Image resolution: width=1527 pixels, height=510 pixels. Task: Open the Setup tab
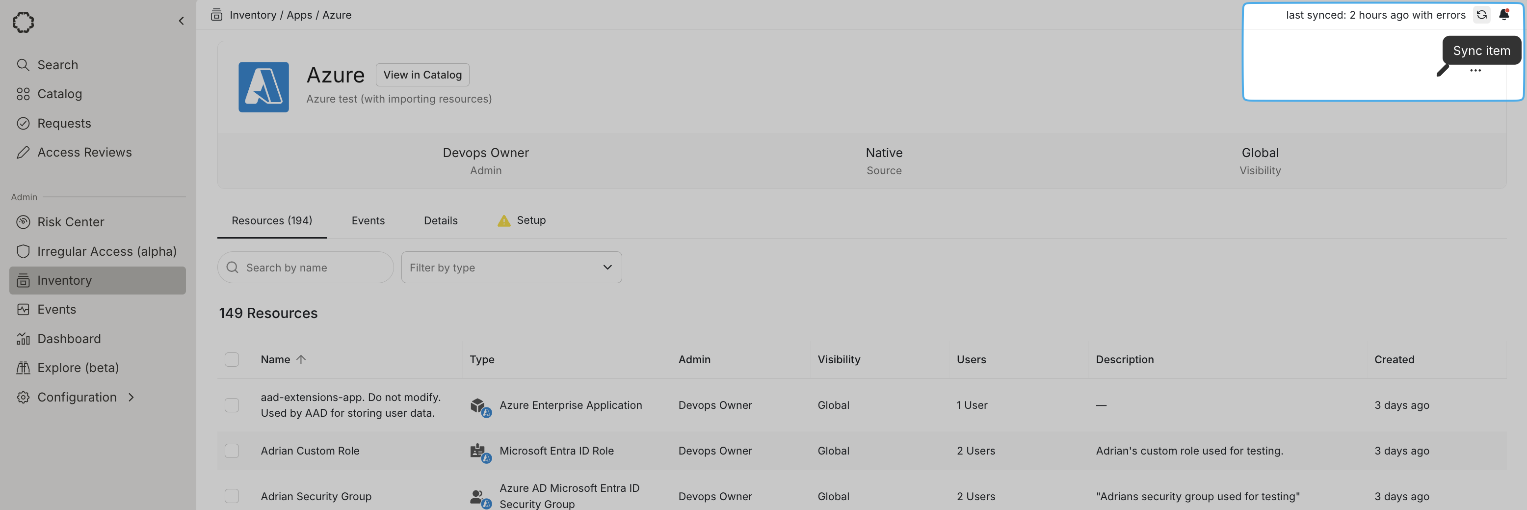pos(522,220)
